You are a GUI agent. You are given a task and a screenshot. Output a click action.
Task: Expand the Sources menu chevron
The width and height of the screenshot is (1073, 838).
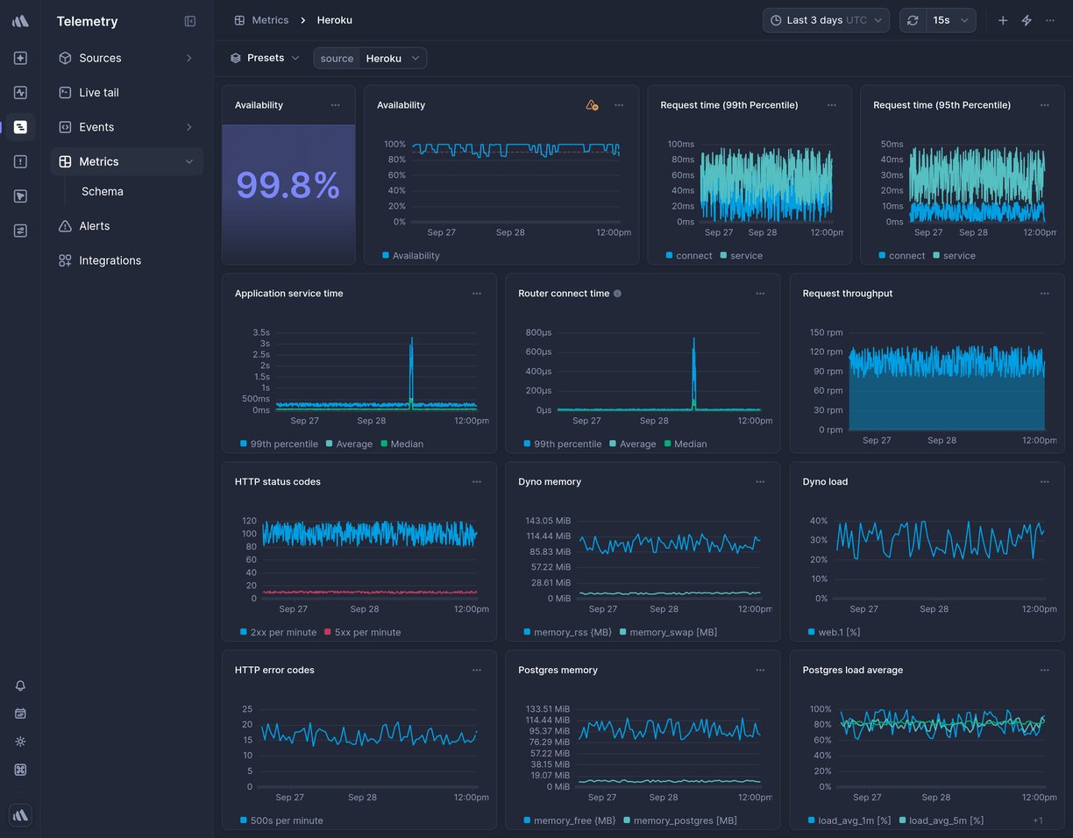[188, 58]
